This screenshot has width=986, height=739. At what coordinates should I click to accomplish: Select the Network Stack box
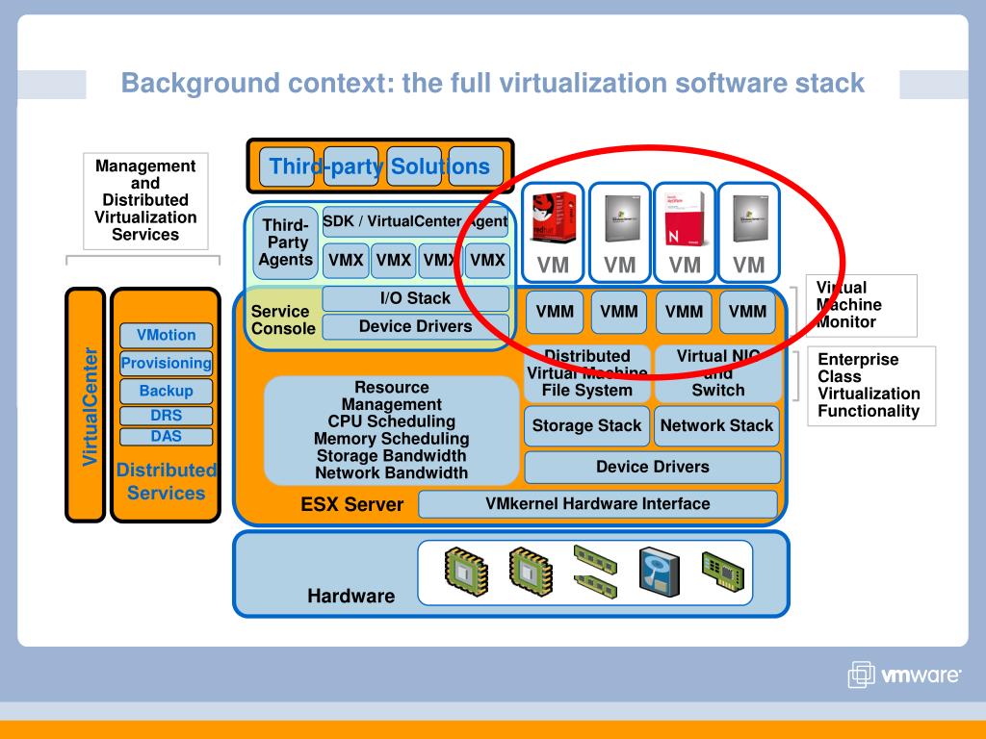tap(716, 426)
